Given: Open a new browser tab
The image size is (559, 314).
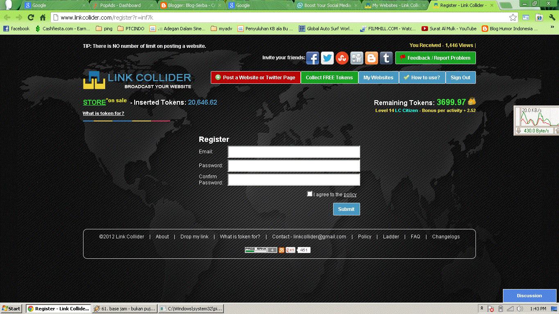Looking at the screenshot, I should (506, 5).
